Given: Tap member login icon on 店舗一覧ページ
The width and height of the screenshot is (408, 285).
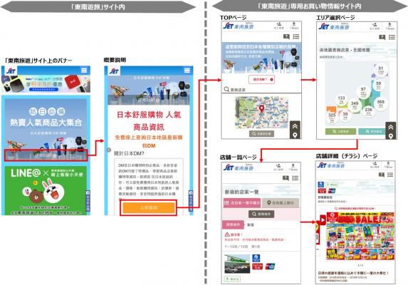Looking at the screenshot, I should (278, 167).
